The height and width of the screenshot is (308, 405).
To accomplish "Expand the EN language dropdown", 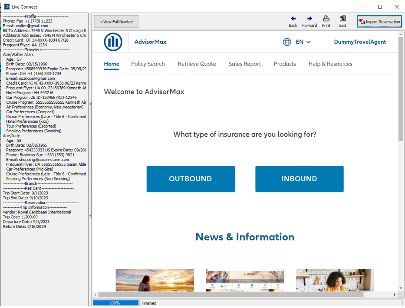I will (303, 42).
